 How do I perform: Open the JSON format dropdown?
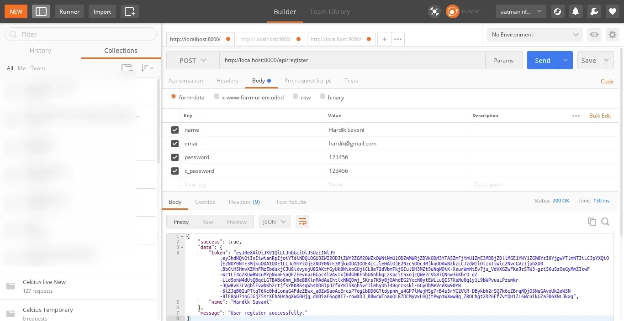[x=274, y=222]
